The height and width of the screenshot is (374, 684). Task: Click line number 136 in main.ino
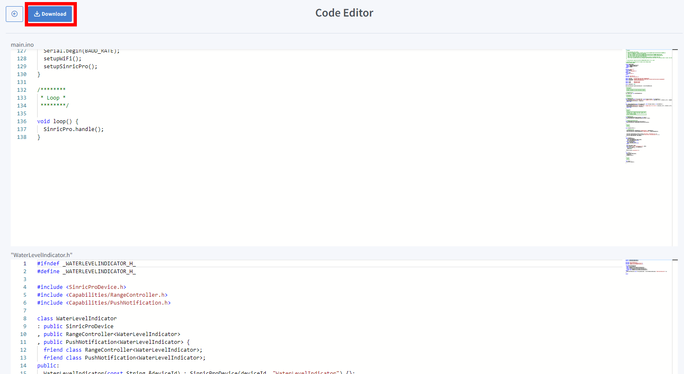point(21,121)
